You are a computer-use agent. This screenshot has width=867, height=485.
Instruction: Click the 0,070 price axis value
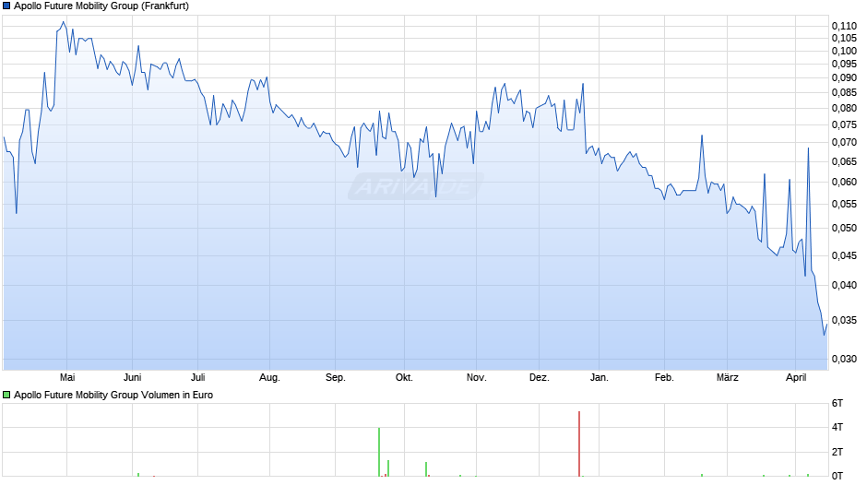(844, 143)
